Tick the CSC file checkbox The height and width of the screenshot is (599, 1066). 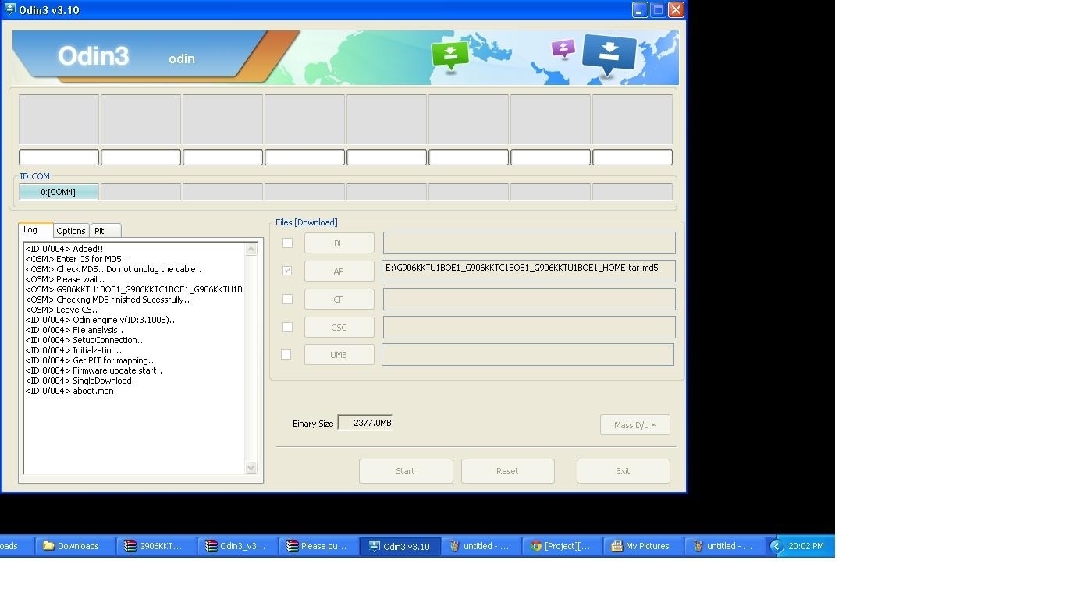click(287, 327)
